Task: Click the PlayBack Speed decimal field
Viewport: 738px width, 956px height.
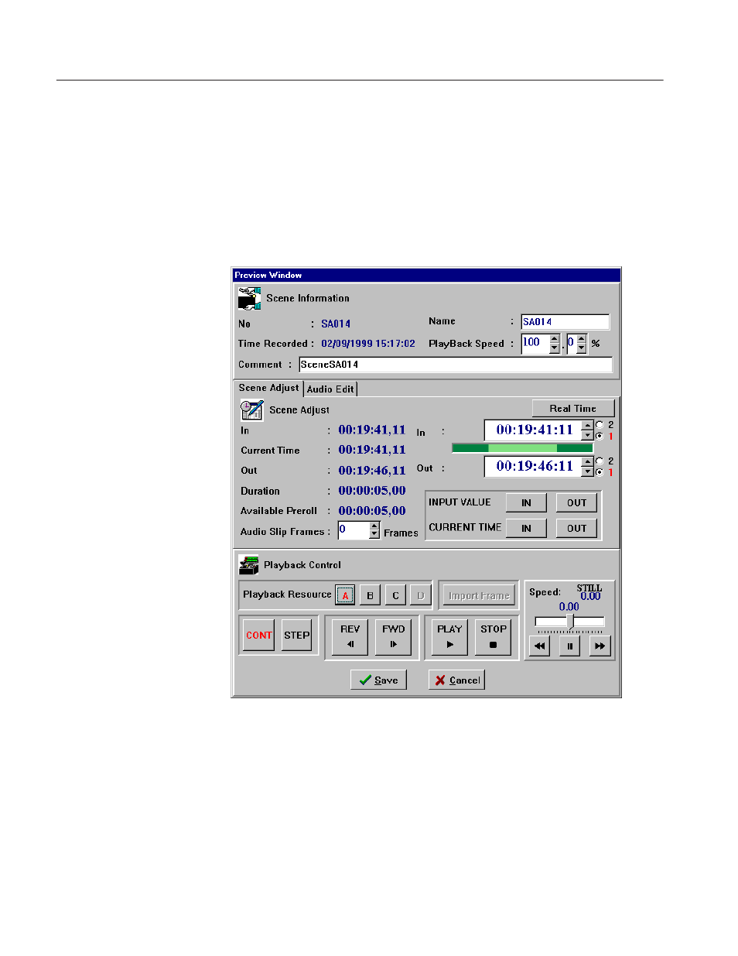Action: pyautogui.click(x=572, y=344)
